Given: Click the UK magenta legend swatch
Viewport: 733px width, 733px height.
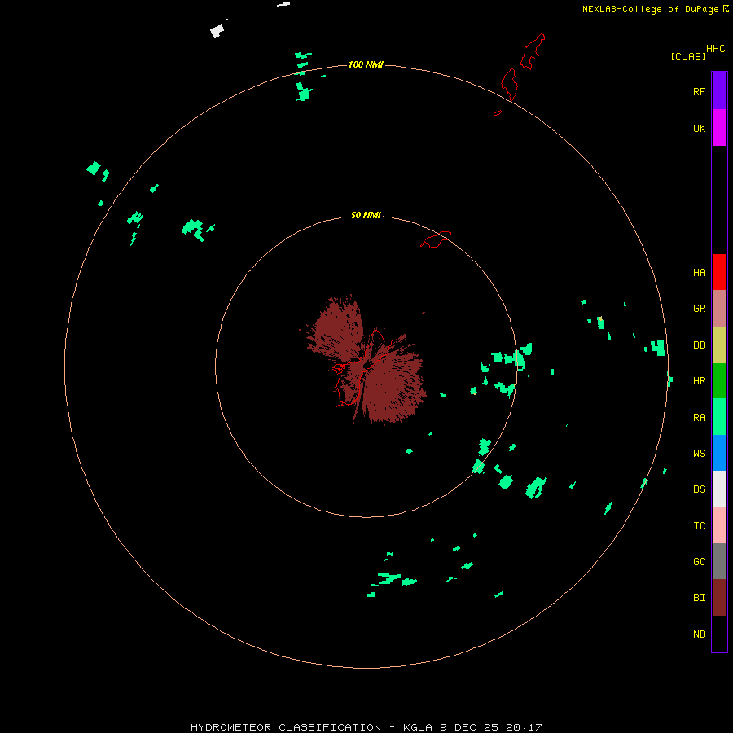Looking at the screenshot, I should (x=719, y=128).
